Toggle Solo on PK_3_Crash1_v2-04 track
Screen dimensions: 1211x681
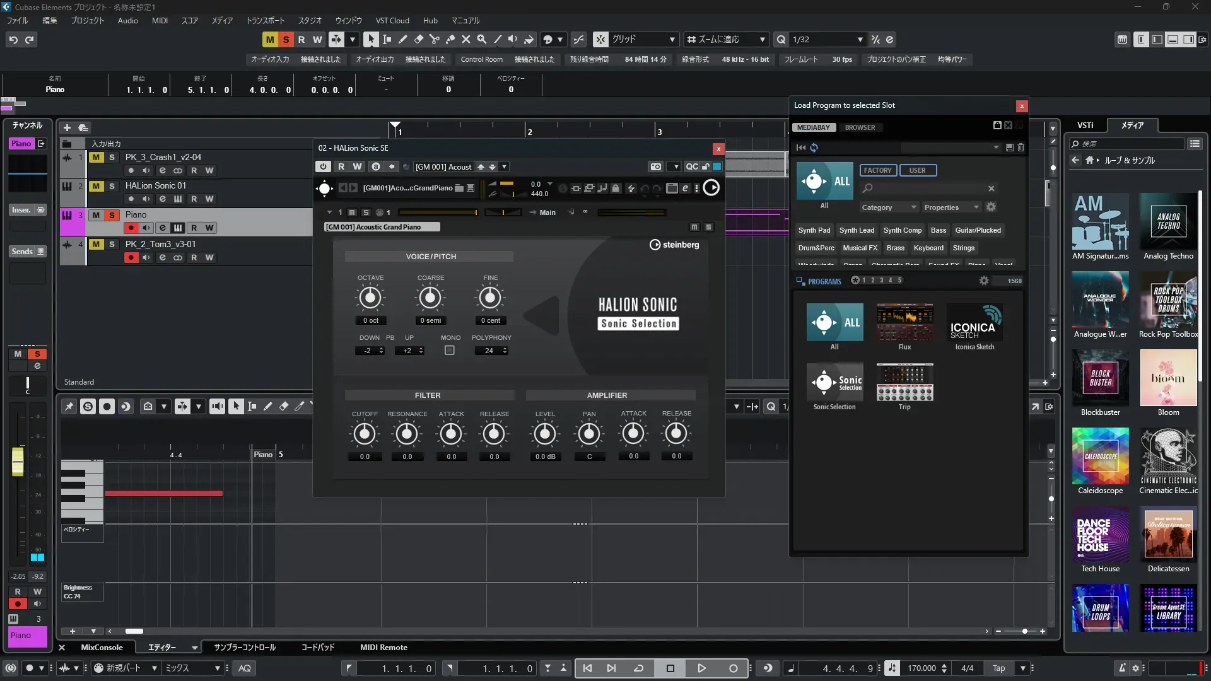point(112,157)
